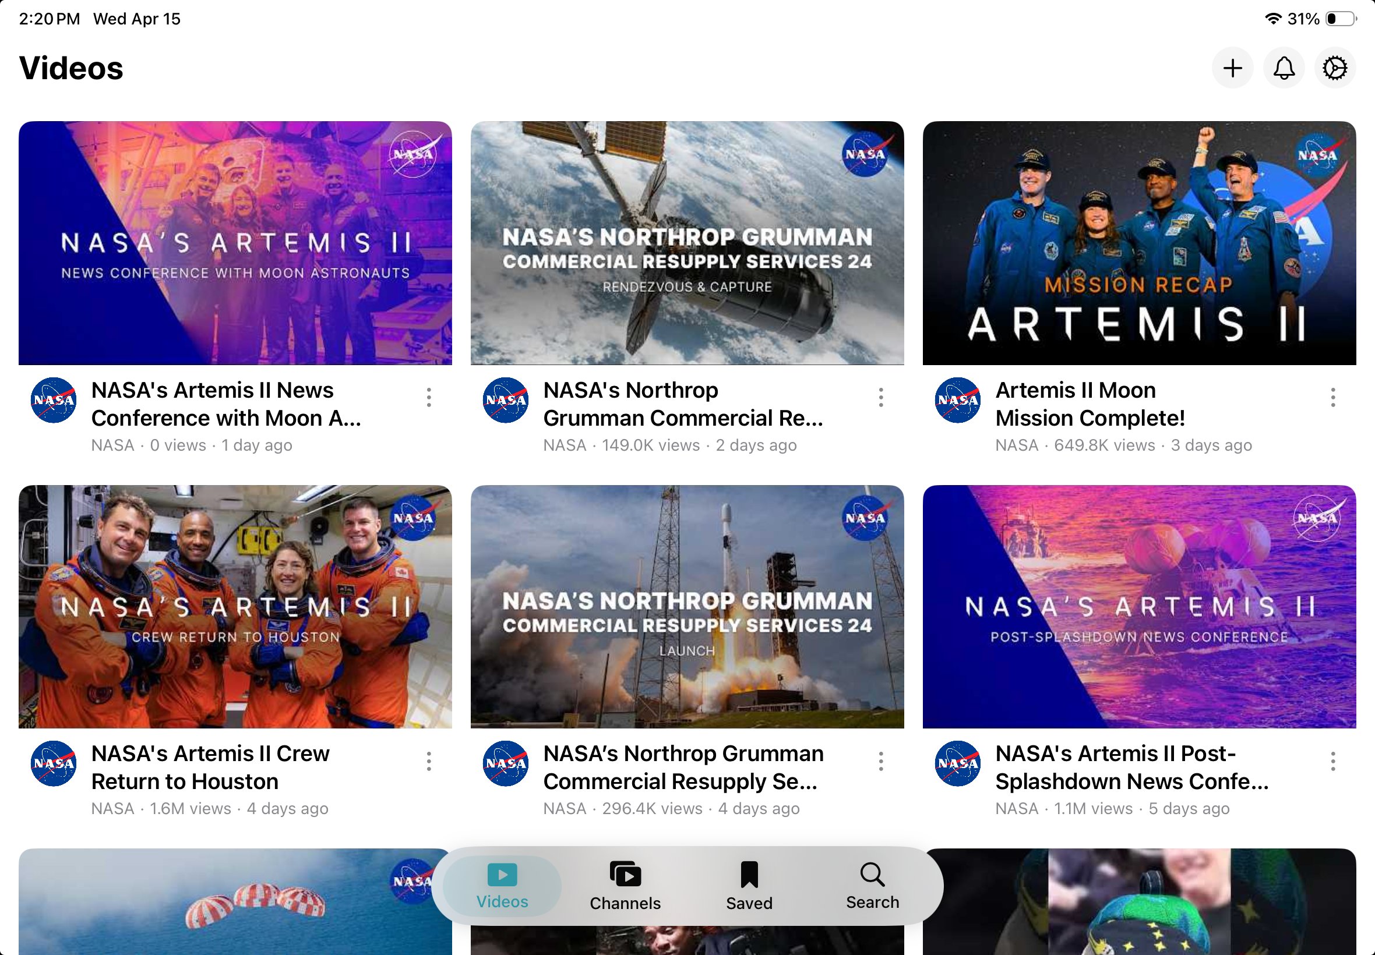Tap 'NASA · 0 views · 1 day ago' text
Viewport: 1375px width, 955px height.
tap(192, 445)
